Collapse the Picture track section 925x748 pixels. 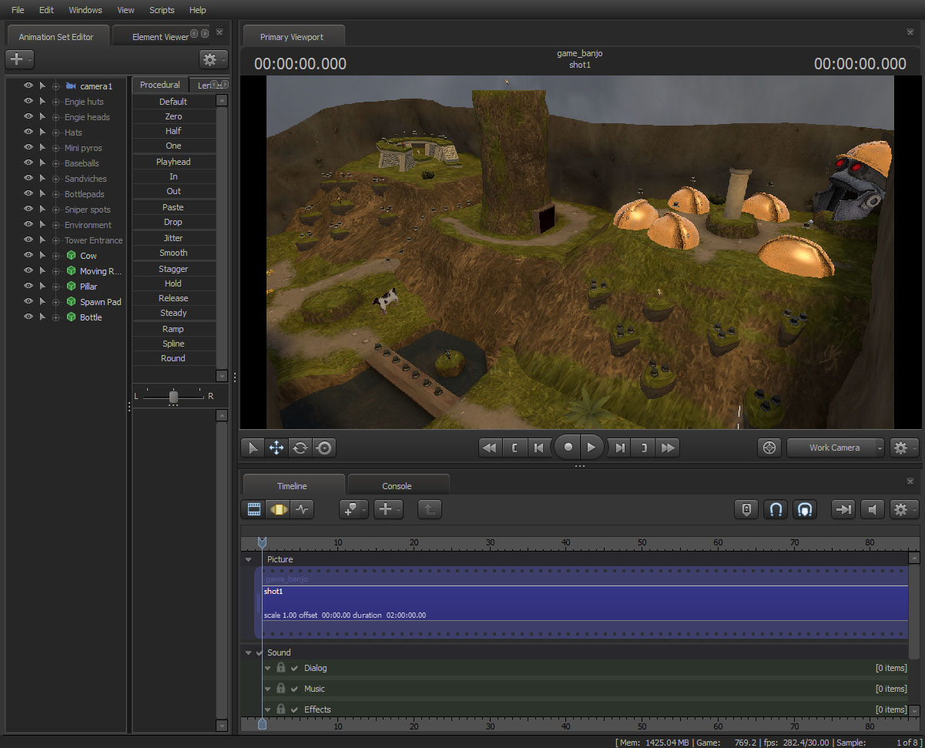pos(249,559)
